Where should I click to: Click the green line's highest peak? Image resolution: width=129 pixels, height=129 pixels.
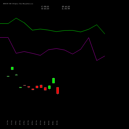[x=16, y=18]
